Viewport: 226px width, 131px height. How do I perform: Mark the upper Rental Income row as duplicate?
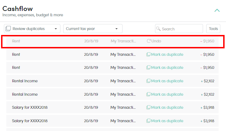click(x=165, y=81)
